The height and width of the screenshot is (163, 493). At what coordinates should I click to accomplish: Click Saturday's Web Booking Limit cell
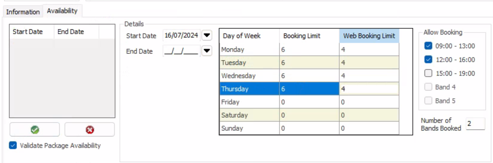(369, 115)
